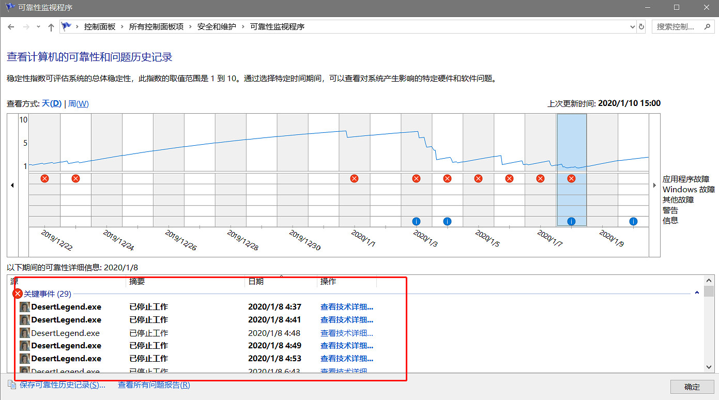Collapse the 关键事件 (29) group
719x400 pixels.
[x=697, y=293]
